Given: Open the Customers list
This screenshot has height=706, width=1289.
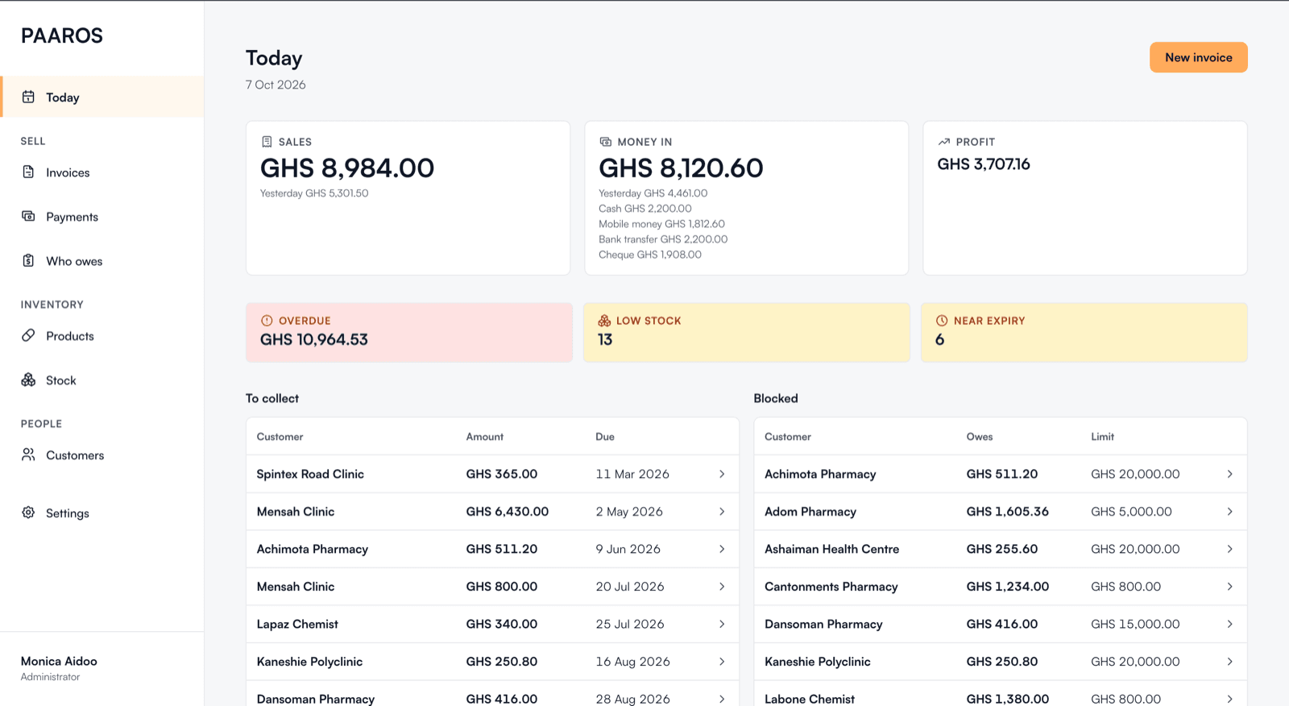Looking at the screenshot, I should tap(102, 455).
